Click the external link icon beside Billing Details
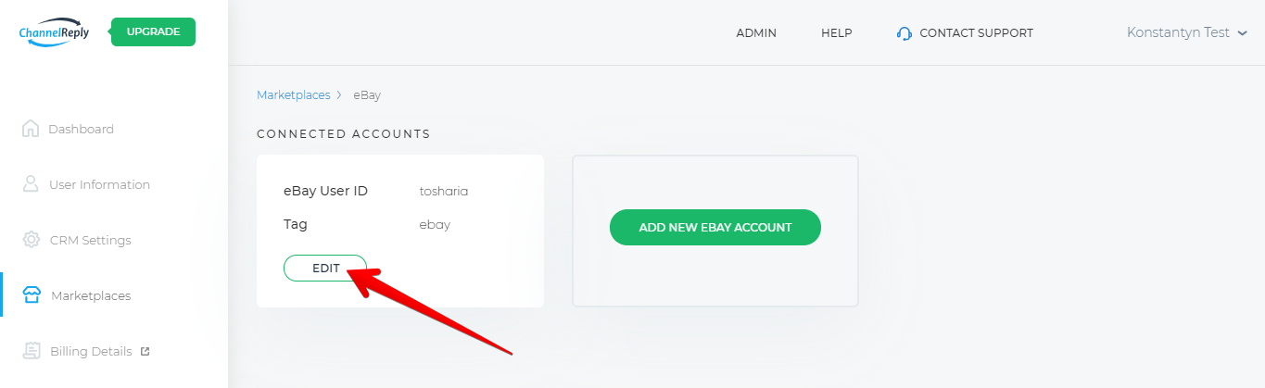Screen dimensions: 1265x388 [x=145, y=351]
